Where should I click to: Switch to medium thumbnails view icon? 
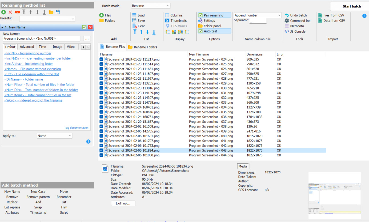(174, 32)
